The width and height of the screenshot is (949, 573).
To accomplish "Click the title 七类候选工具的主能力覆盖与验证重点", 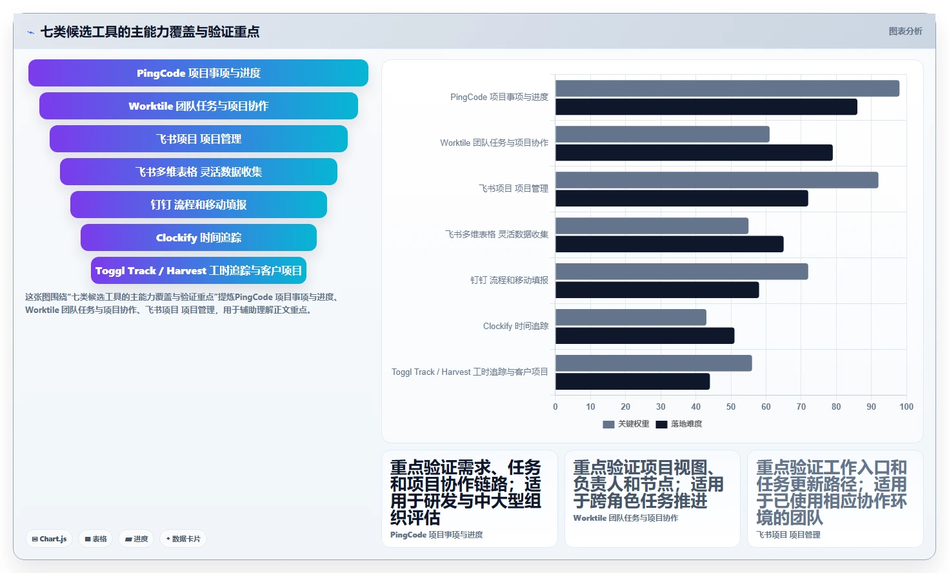I will pos(150,32).
